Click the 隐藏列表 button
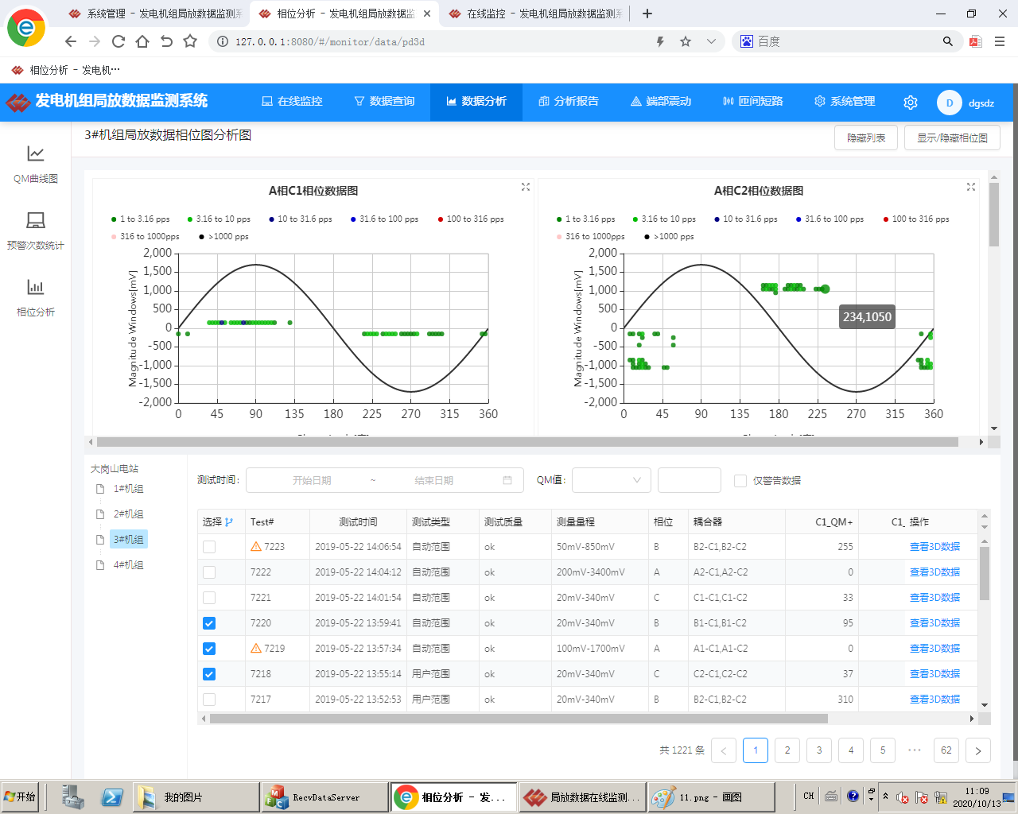1018x814 pixels. (x=866, y=138)
